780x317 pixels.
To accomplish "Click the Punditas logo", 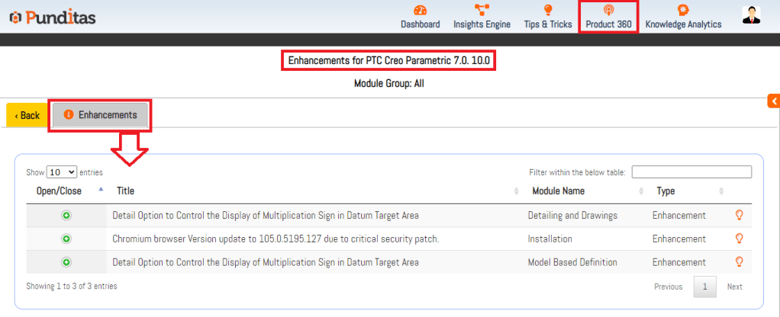I will point(53,17).
